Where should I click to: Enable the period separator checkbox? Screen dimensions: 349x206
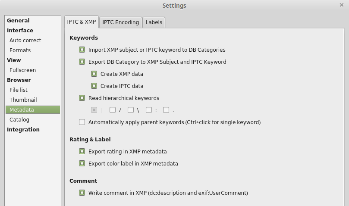pyautogui.click(x=166, y=110)
